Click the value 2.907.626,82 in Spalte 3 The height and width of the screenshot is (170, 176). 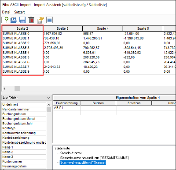coord(52,34)
